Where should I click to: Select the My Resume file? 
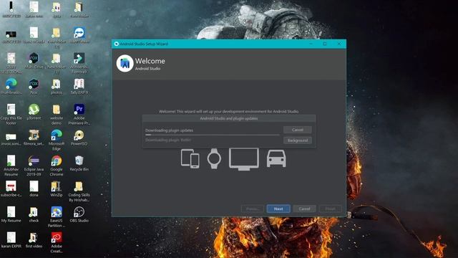[x=11, y=214]
